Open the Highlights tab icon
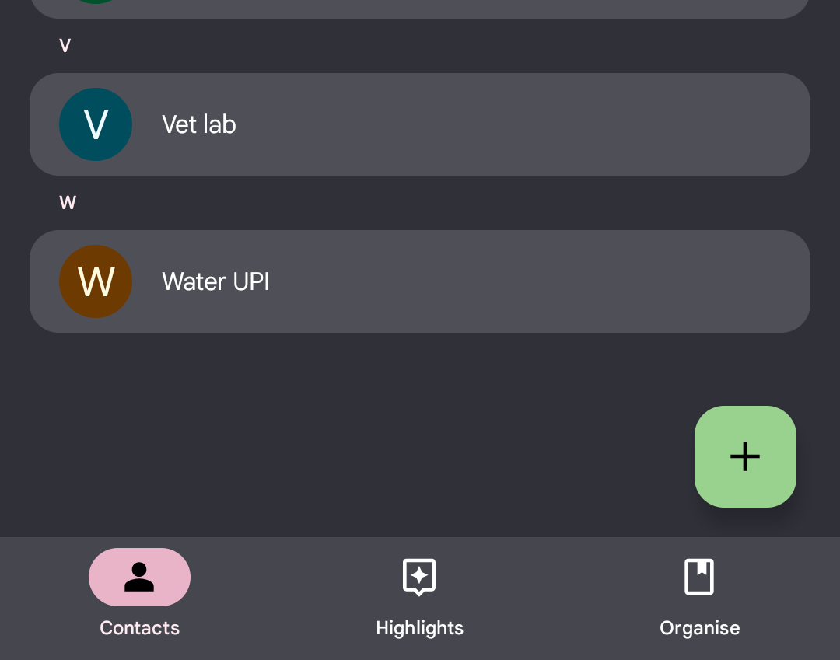This screenshot has height=660, width=840. click(419, 577)
